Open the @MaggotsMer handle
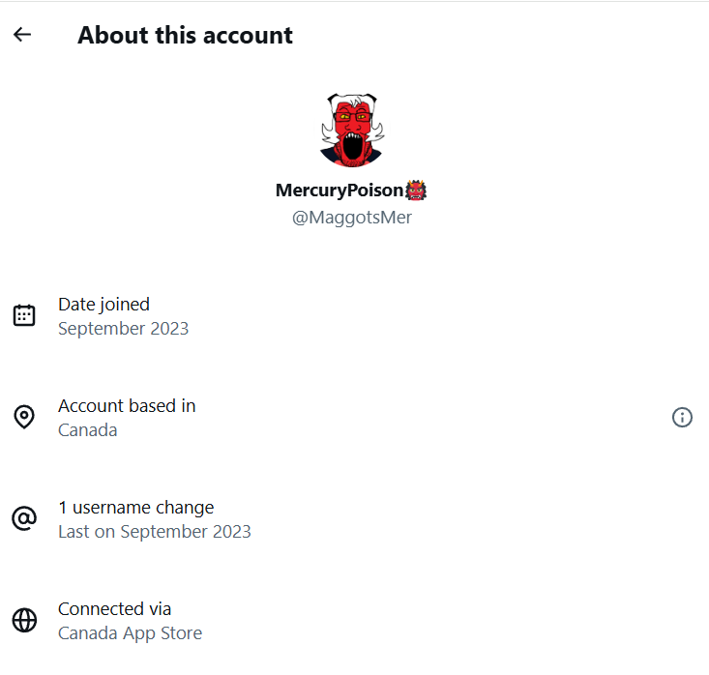This screenshot has width=709, height=675. 352,218
